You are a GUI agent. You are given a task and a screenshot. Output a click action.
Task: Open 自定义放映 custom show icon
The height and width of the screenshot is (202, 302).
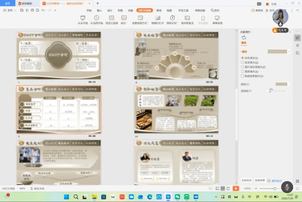(112, 18)
